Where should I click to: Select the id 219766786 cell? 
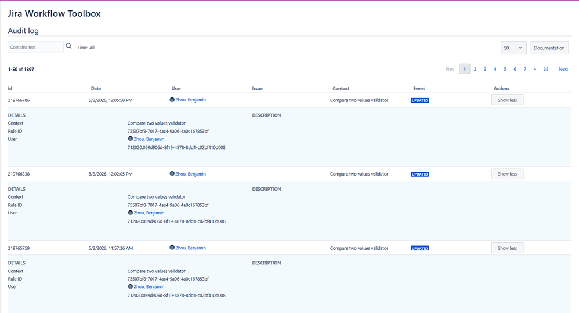pos(19,100)
